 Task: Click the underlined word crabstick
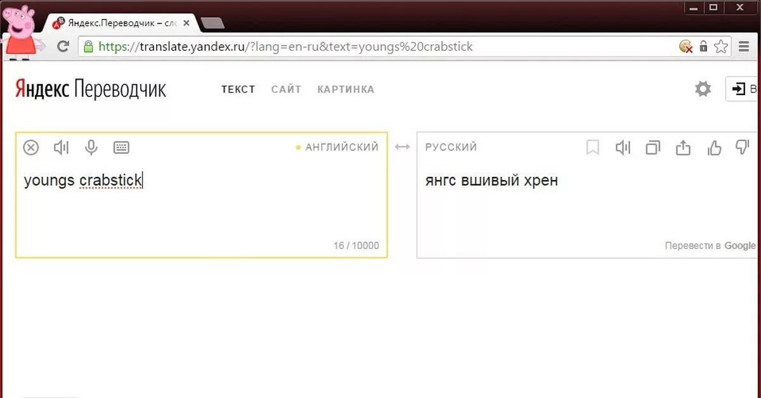110,181
